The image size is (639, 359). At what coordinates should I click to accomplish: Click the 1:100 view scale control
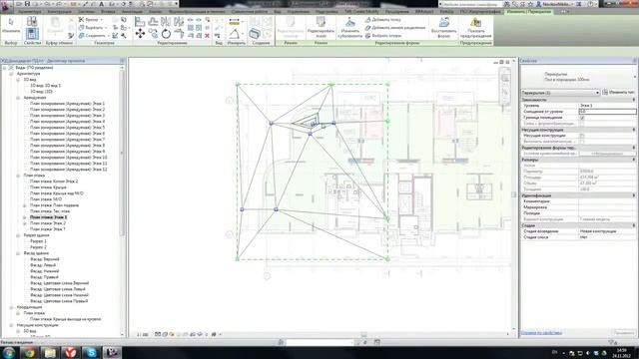(143, 335)
